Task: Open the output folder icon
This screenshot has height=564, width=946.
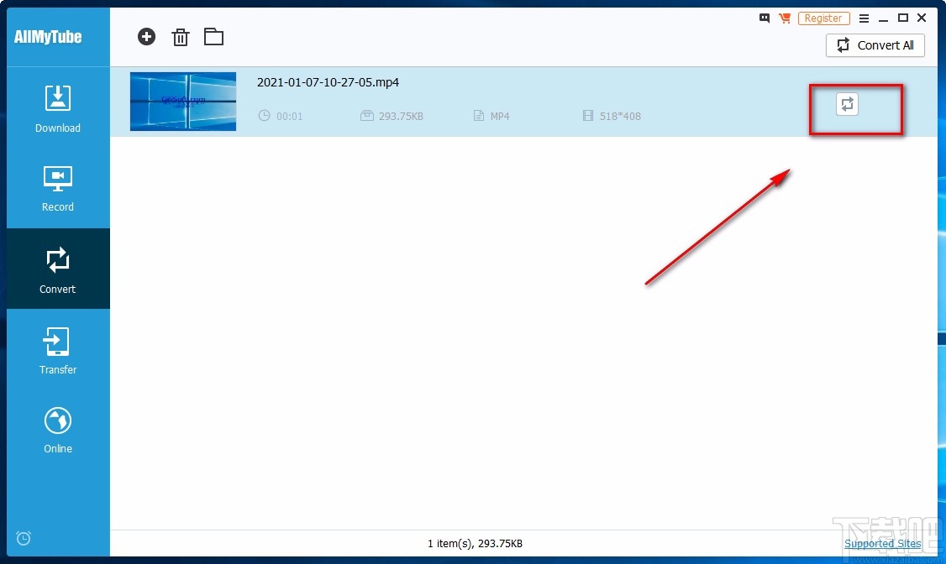Action: [x=213, y=36]
